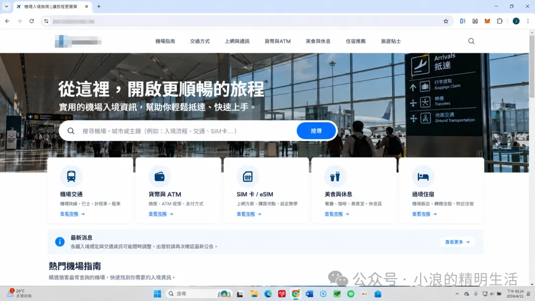Image resolution: width=535 pixels, height=301 pixels.
Task: Open the 上網與通訊 nav menu
Action: (x=237, y=41)
